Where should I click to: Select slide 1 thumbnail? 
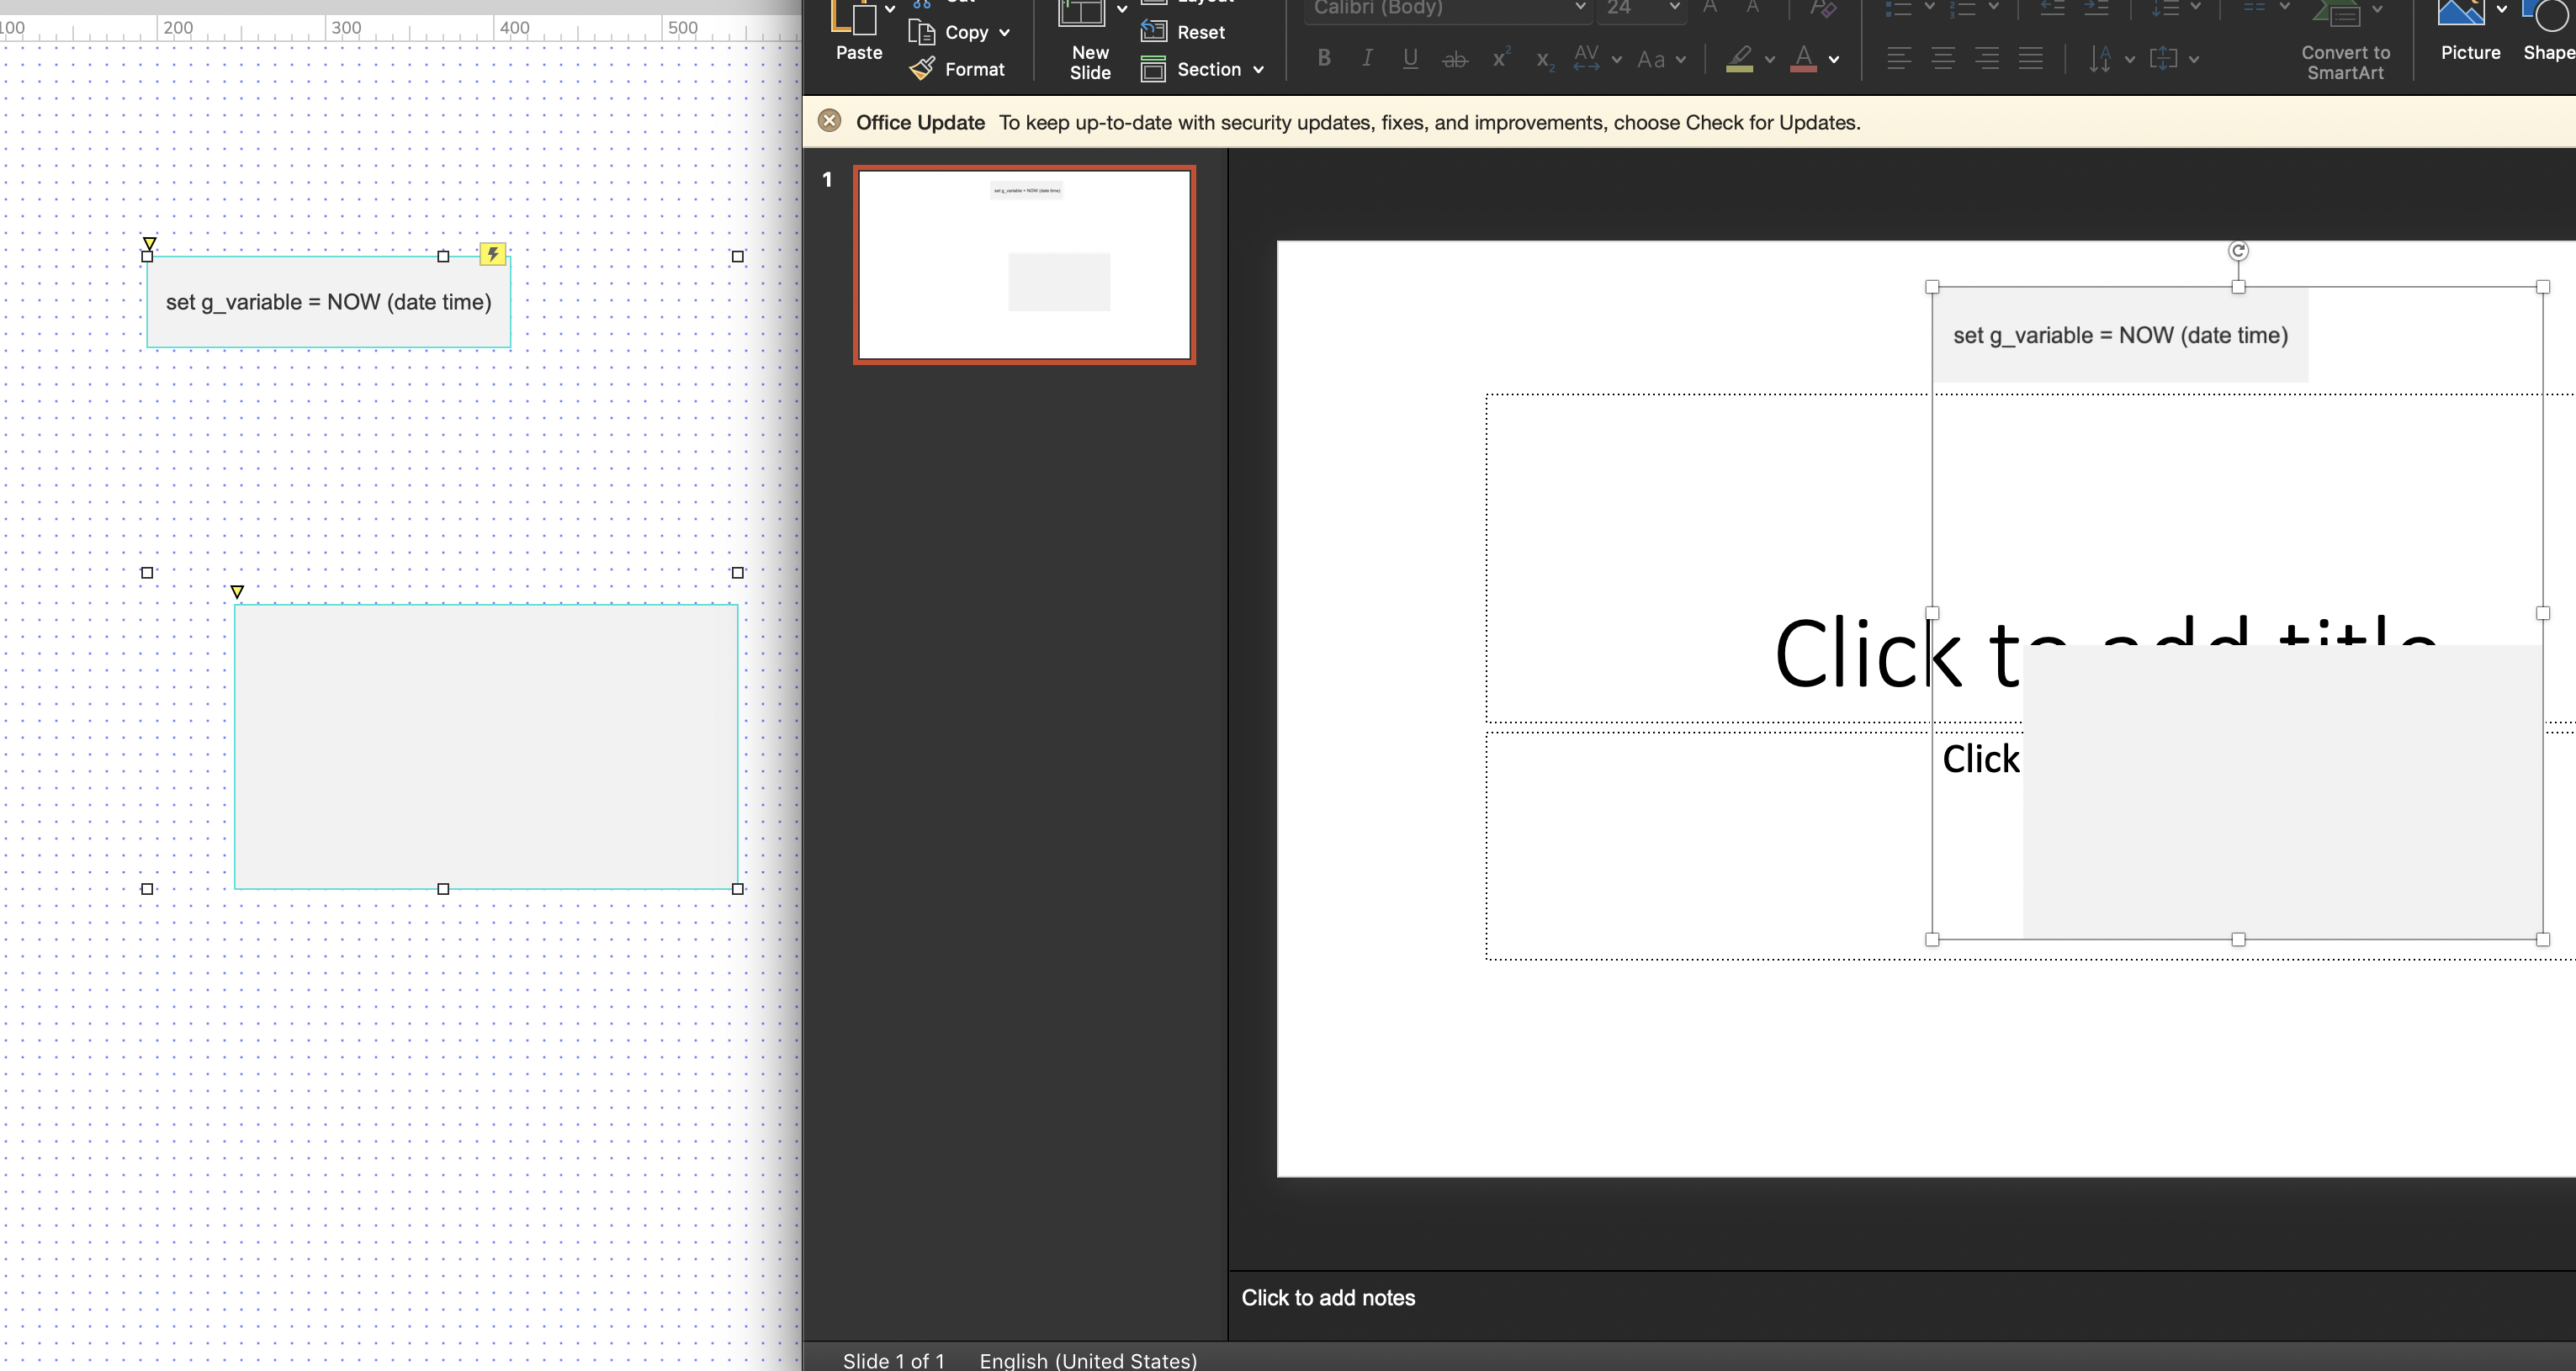(1024, 265)
